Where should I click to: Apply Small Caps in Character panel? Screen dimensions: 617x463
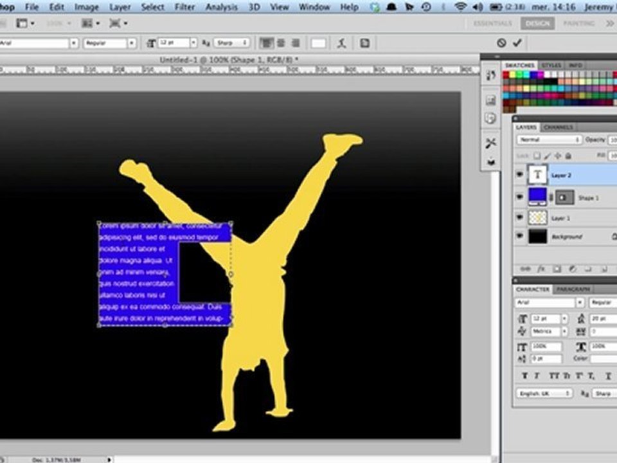pos(566,376)
